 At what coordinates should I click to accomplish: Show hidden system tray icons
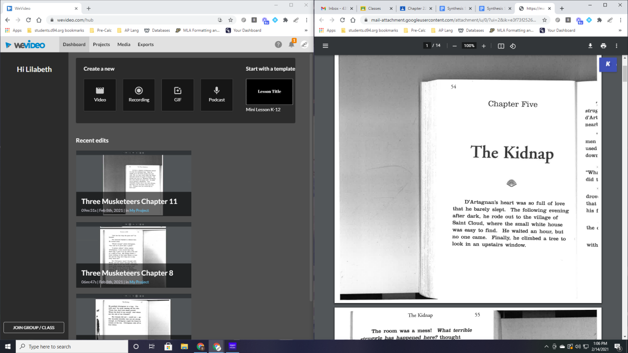coord(547,347)
